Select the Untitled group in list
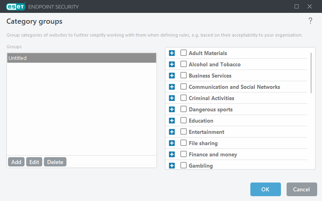This screenshot has width=322, height=201. (x=81, y=58)
